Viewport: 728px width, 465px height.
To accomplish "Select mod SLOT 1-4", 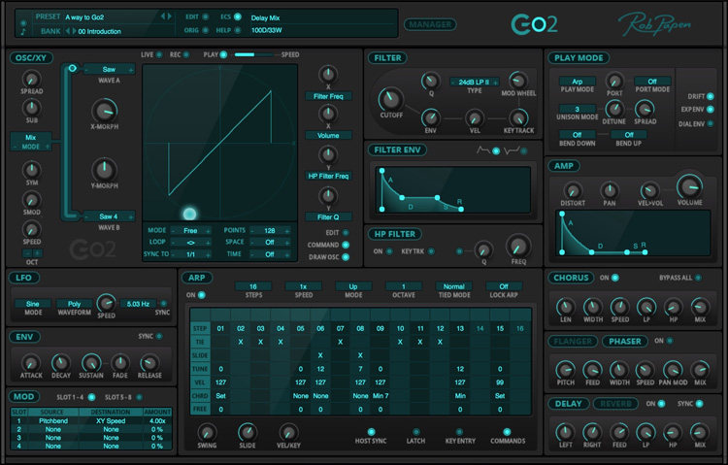I will [91, 397].
